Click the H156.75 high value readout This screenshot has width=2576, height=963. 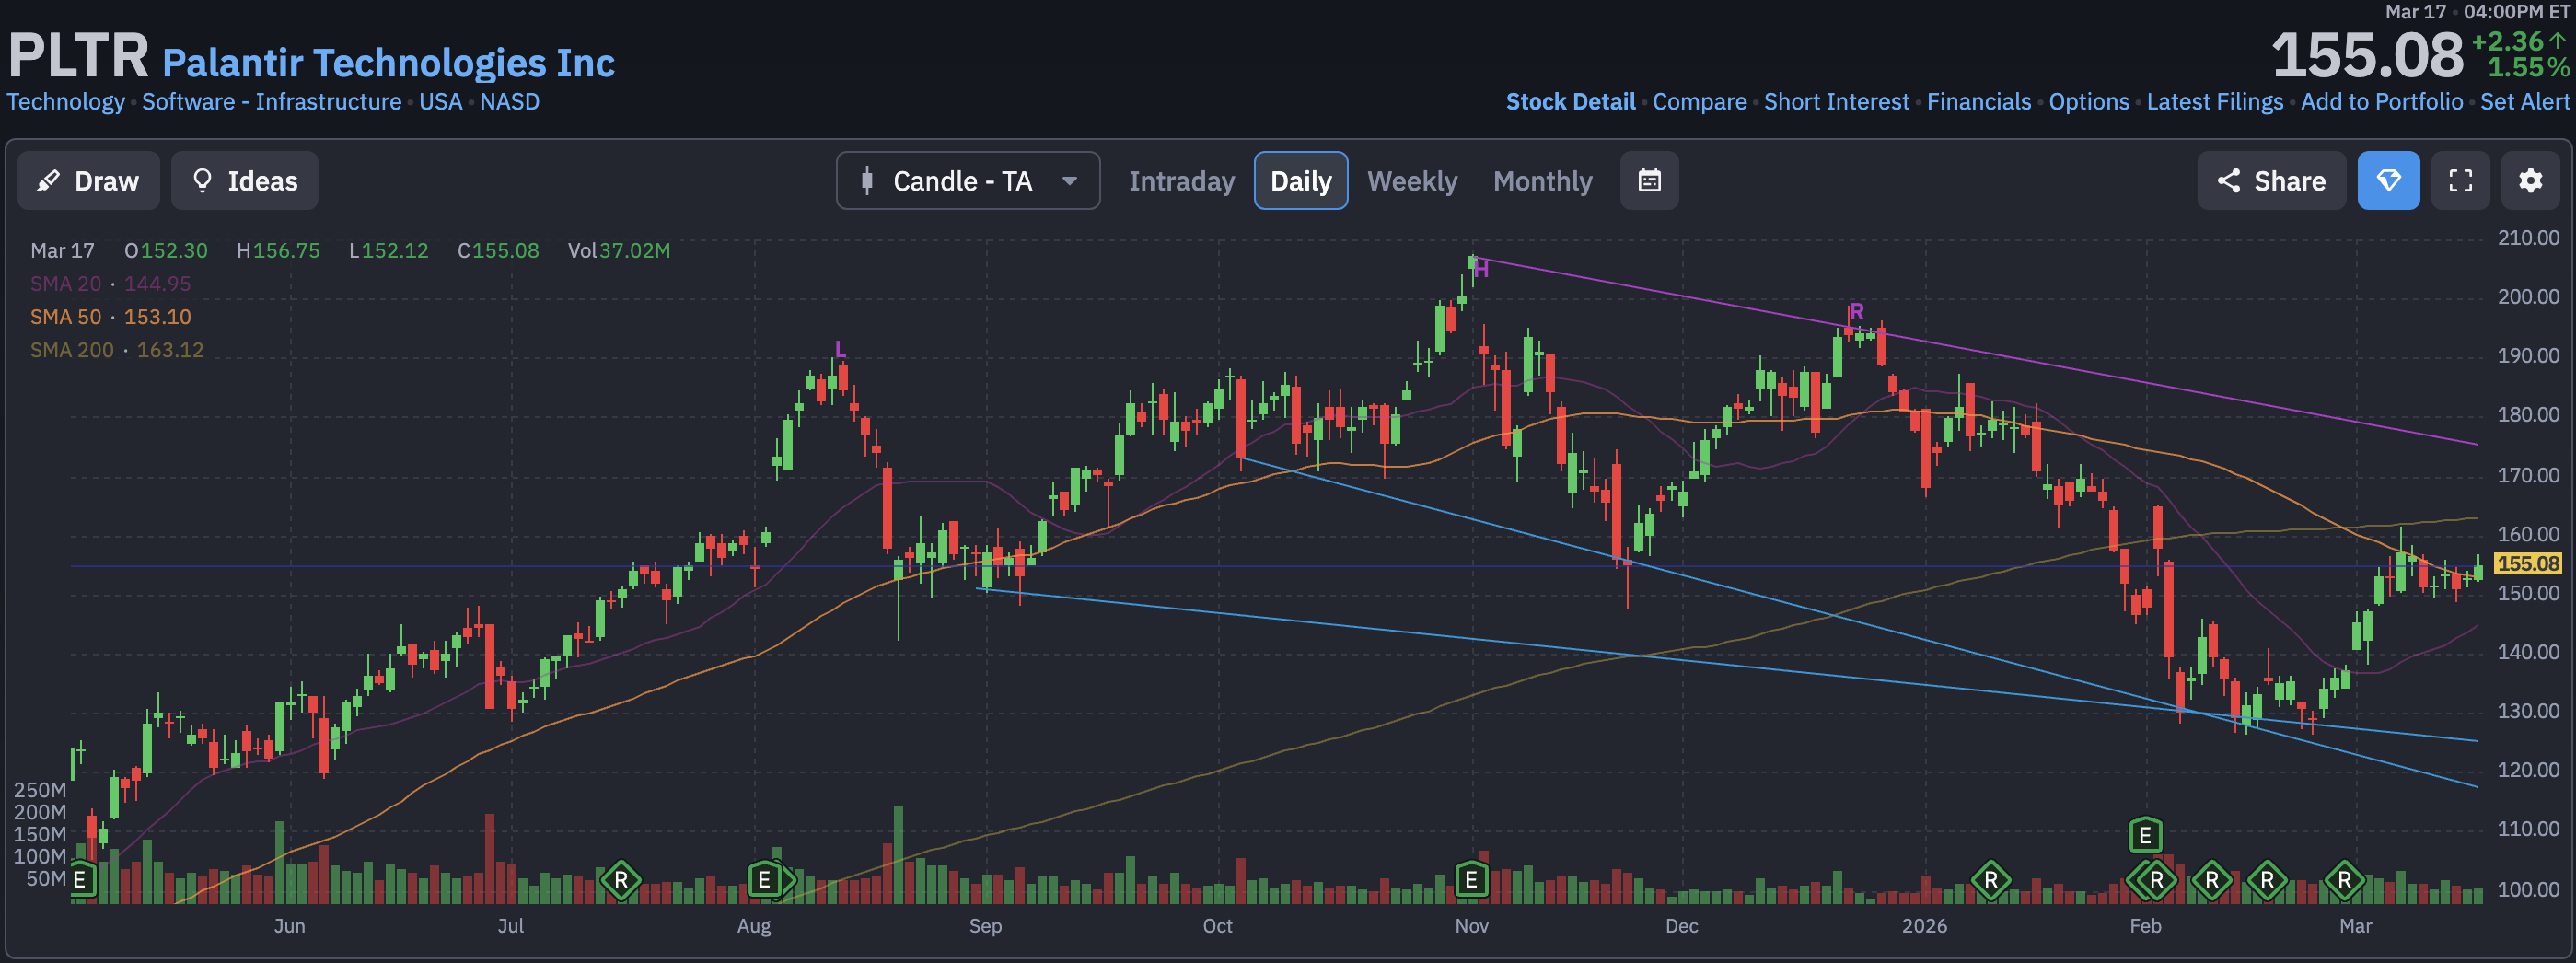point(278,251)
